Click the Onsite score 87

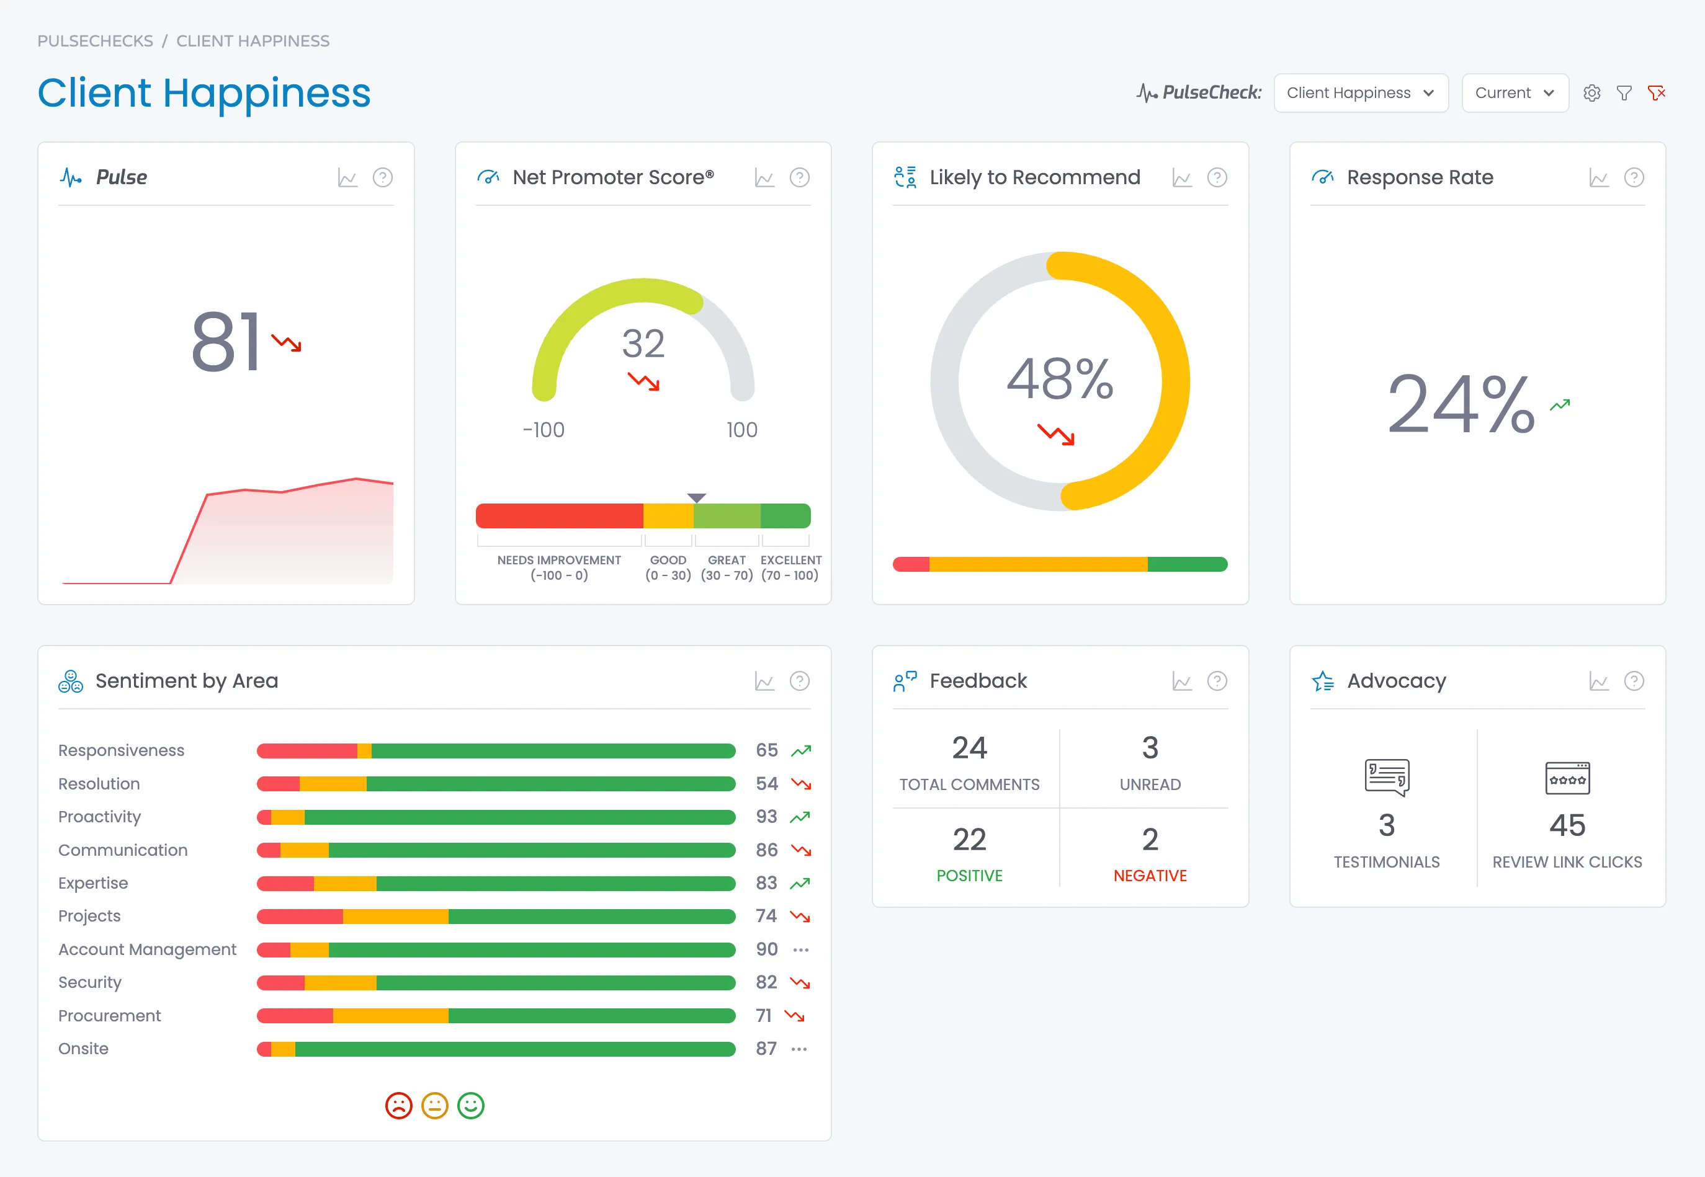pyautogui.click(x=766, y=1049)
